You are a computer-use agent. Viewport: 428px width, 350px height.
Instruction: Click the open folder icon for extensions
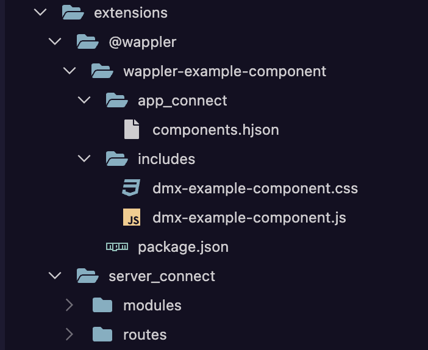(73, 12)
